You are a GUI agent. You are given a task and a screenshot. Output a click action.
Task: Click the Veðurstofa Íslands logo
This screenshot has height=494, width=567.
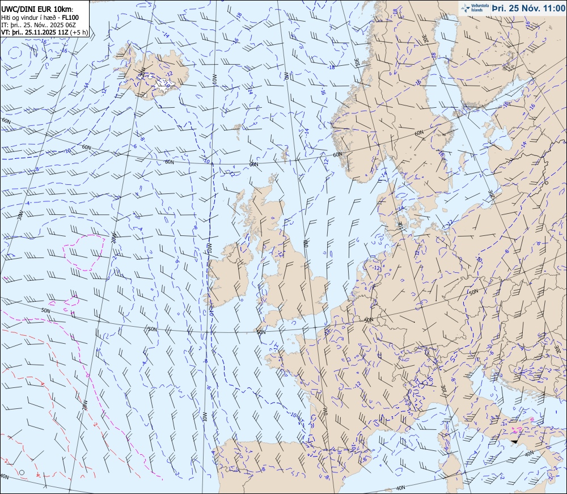(x=473, y=8)
